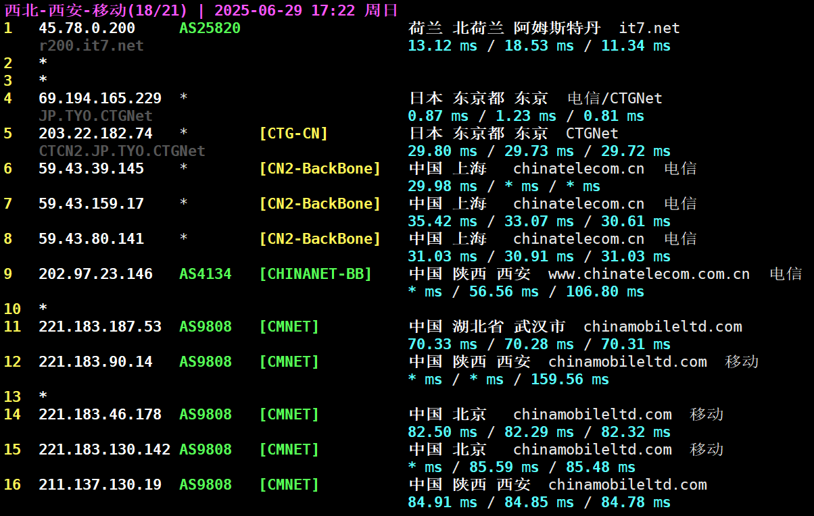Select hostname r200.it7.net
This screenshot has height=516, width=814.
(x=91, y=45)
